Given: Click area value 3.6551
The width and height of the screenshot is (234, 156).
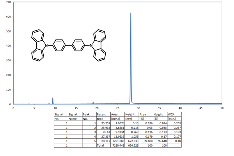Looking at the screenshot, I should (120, 128).
